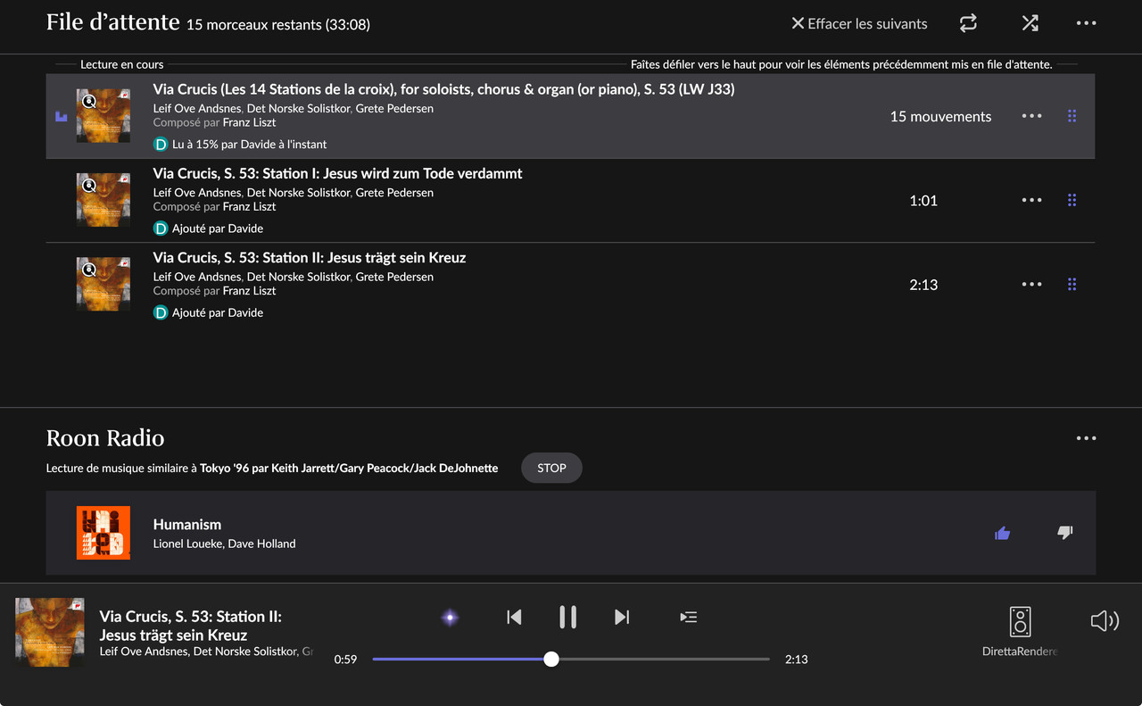Screen dimensions: 1142x706
Task: Click Lionel Loueke, Dave Holland artist text
Action: tap(224, 544)
